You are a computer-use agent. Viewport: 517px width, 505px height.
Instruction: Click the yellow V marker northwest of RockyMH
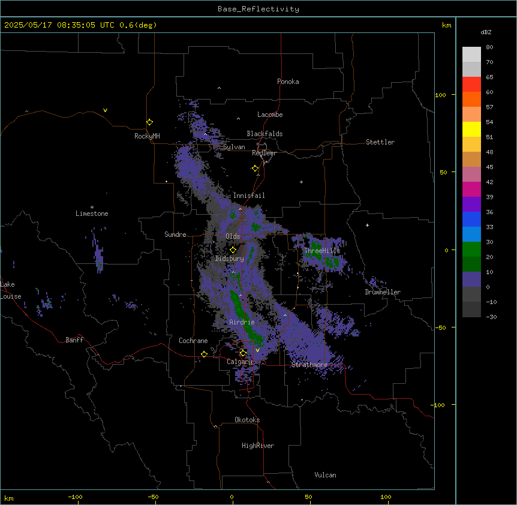coord(105,110)
